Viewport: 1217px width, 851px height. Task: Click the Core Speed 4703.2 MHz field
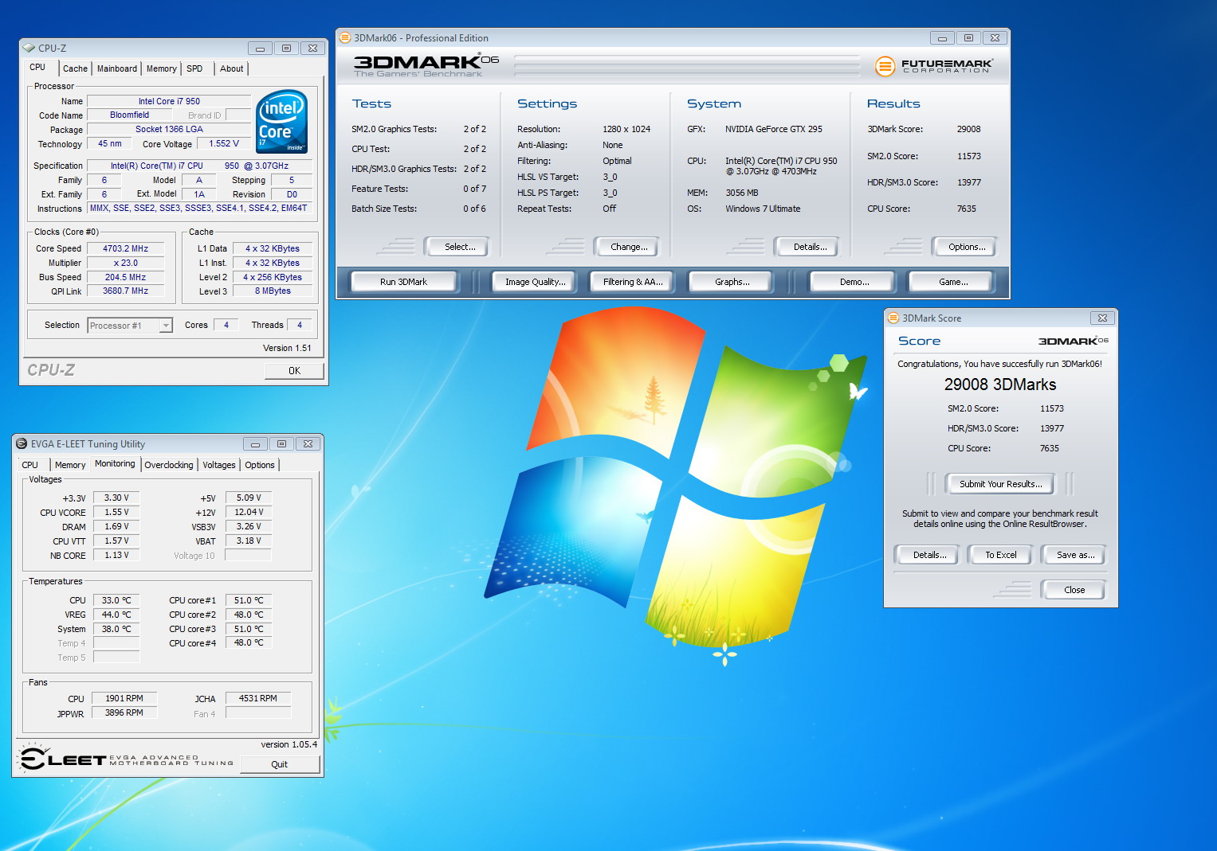(x=125, y=248)
